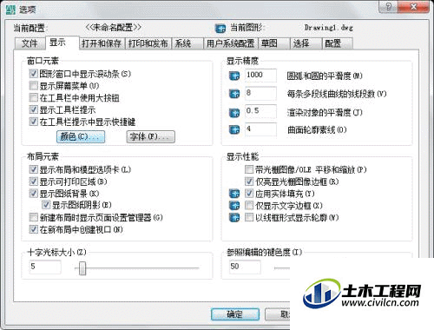Switch to the 文件 tab
The height and width of the screenshot is (330, 434).
[x=30, y=43]
